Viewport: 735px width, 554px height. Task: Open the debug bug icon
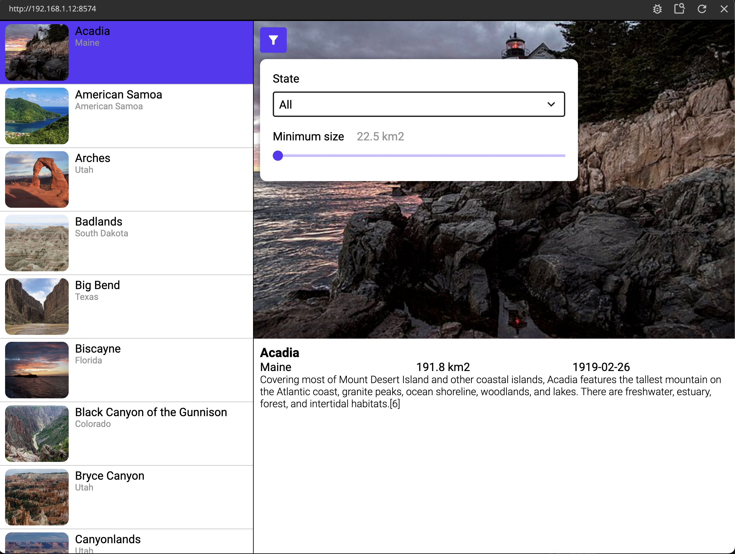click(657, 9)
